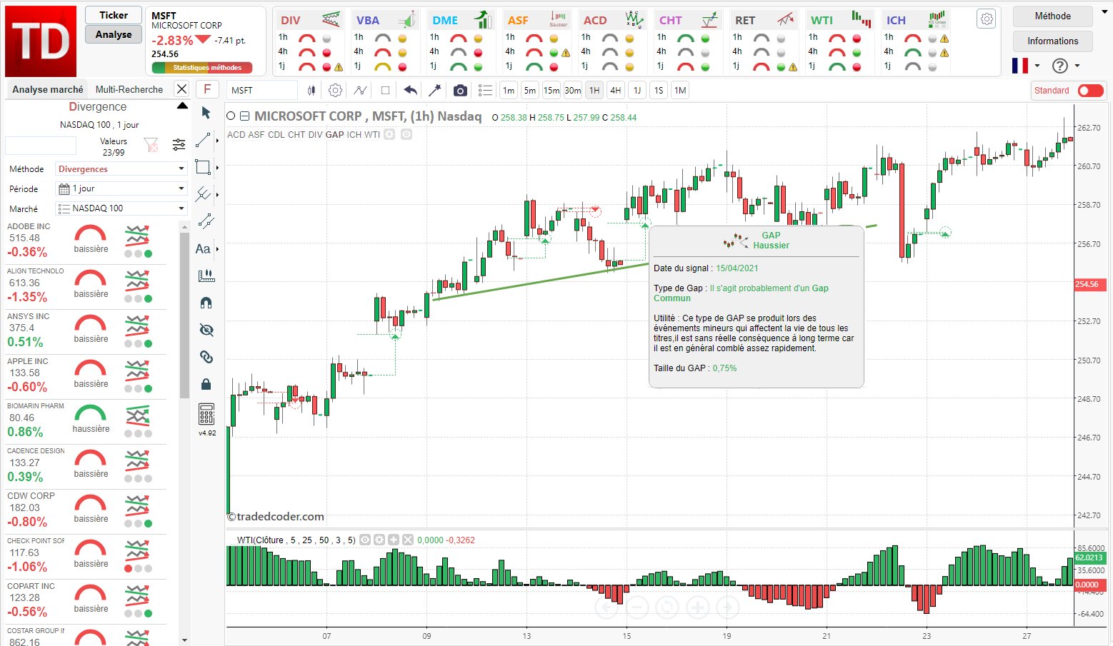
Task: Click the stock list vertical scrollbar
Action: [x=184, y=314]
